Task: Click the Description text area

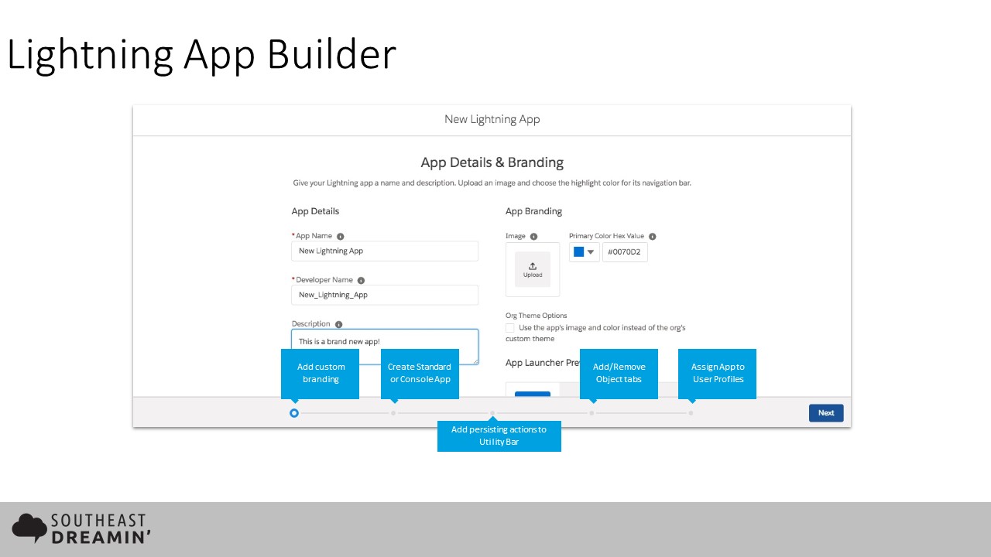Action: [385, 347]
